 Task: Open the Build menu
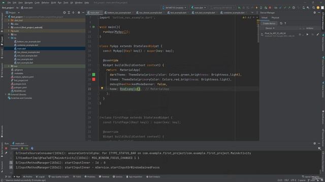pos(53,3)
